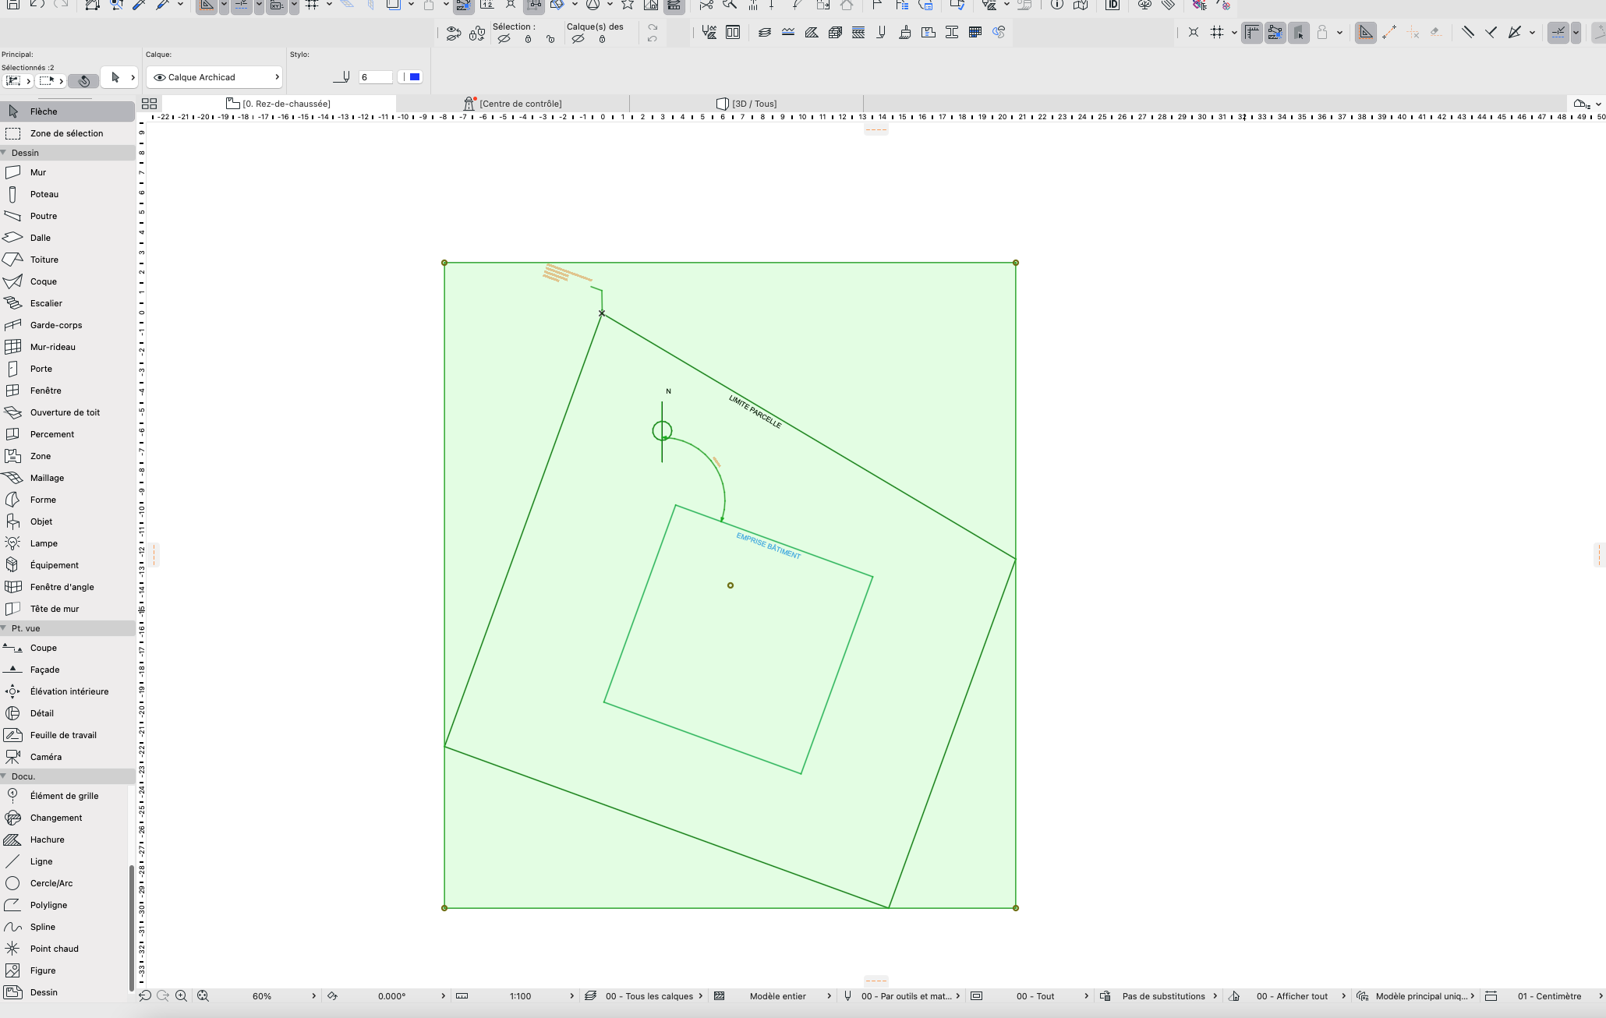Click the zoom in magnifier button
Viewport: 1606px width, 1018px height.
[181, 995]
